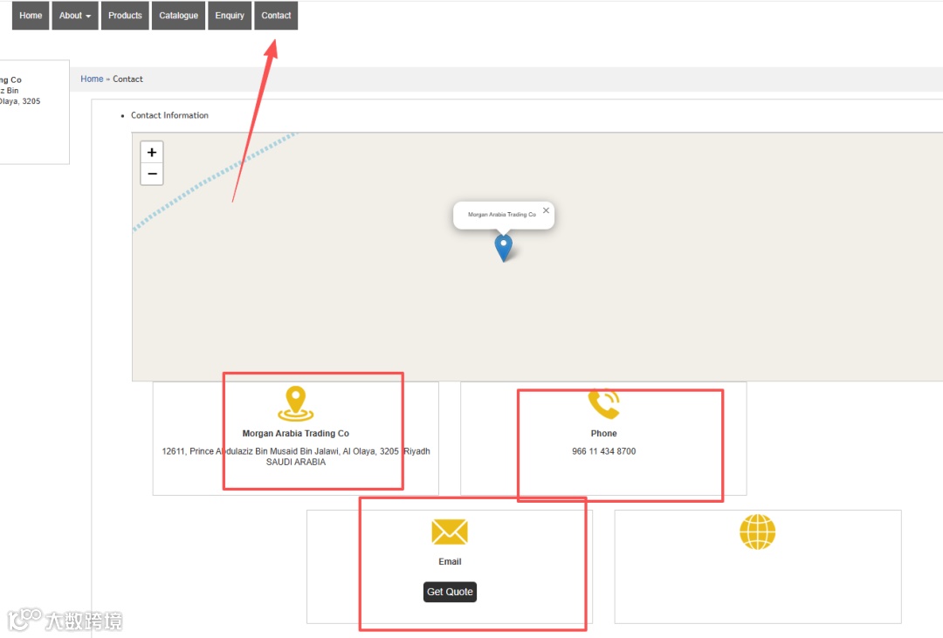Click the Email label text
The image size is (943, 638).
[450, 561]
